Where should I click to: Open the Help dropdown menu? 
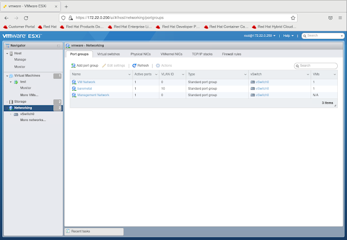coord(288,36)
